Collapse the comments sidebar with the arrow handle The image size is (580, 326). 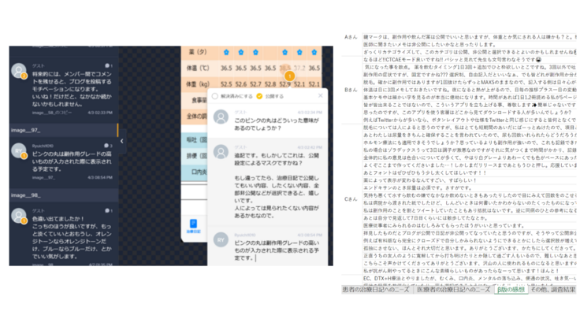121,142
